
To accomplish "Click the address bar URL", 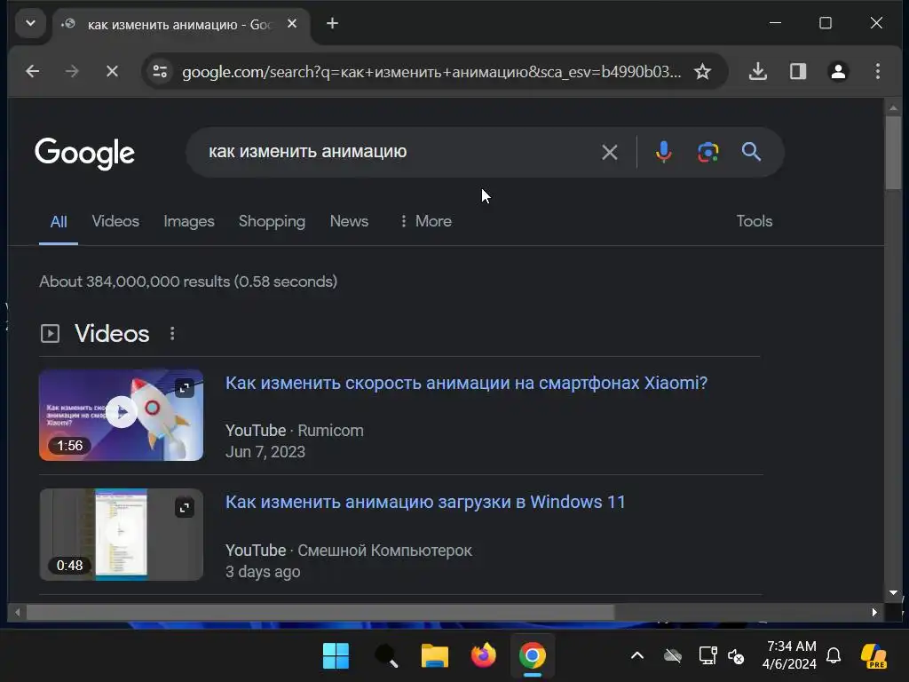I will 431,72.
